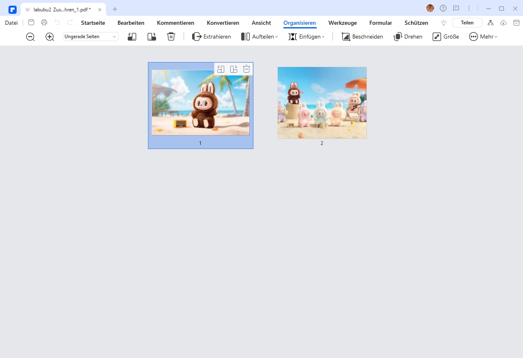Switch to the Startseite tab
The width and height of the screenshot is (523, 358).
(93, 23)
